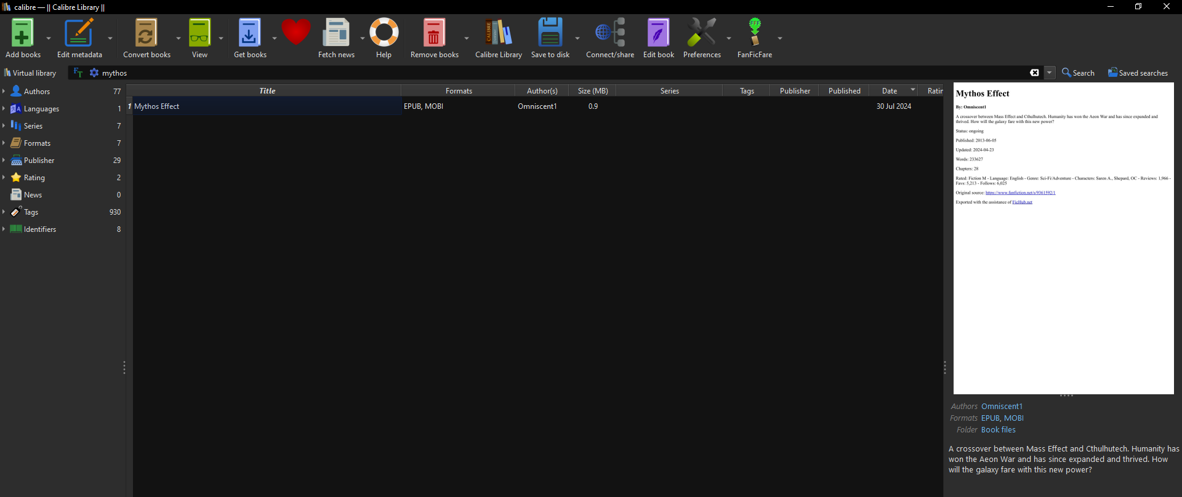Click the Add books icon
Image resolution: width=1182 pixels, height=497 pixels.
(22, 33)
